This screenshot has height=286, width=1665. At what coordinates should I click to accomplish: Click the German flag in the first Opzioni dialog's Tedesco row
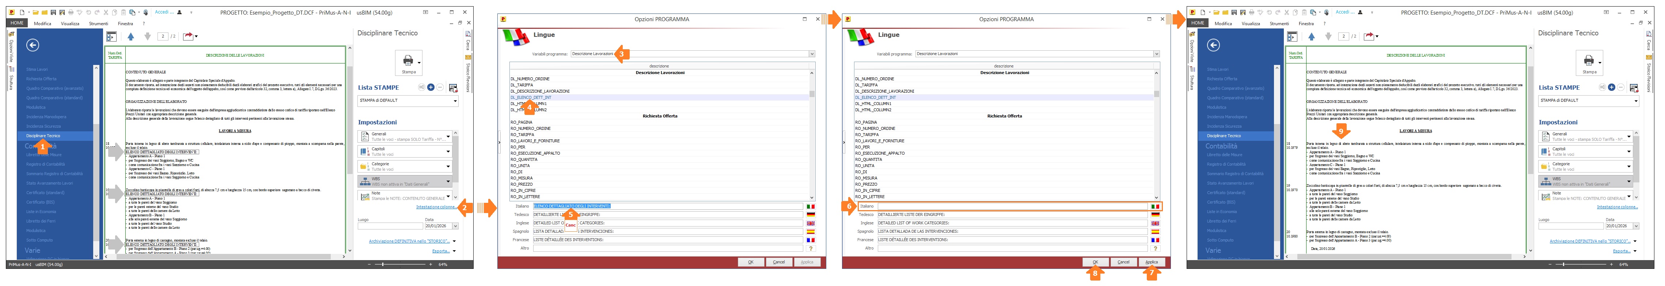(811, 214)
